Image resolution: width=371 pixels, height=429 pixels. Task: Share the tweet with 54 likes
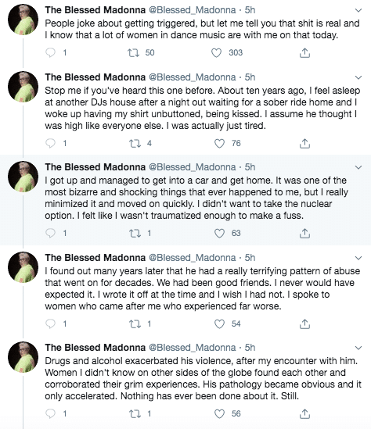(x=304, y=324)
